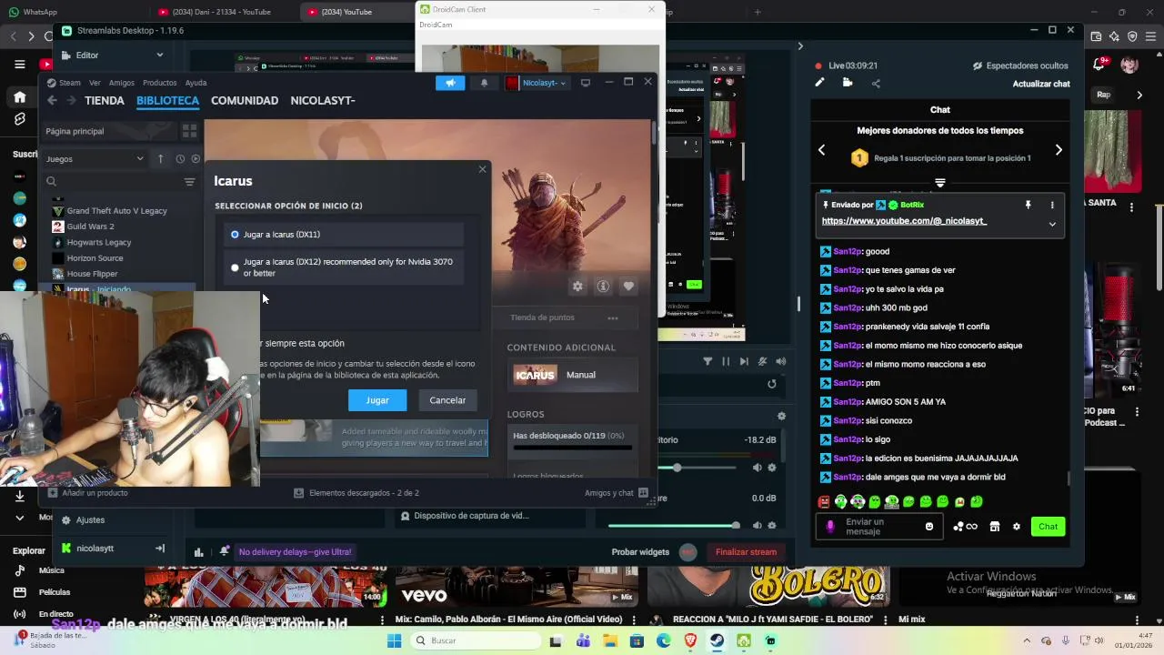Image resolution: width=1164 pixels, height=655 pixels.
Task: Click Steam's blue announcements megaphone icon
Action: (x=450, y=83)
